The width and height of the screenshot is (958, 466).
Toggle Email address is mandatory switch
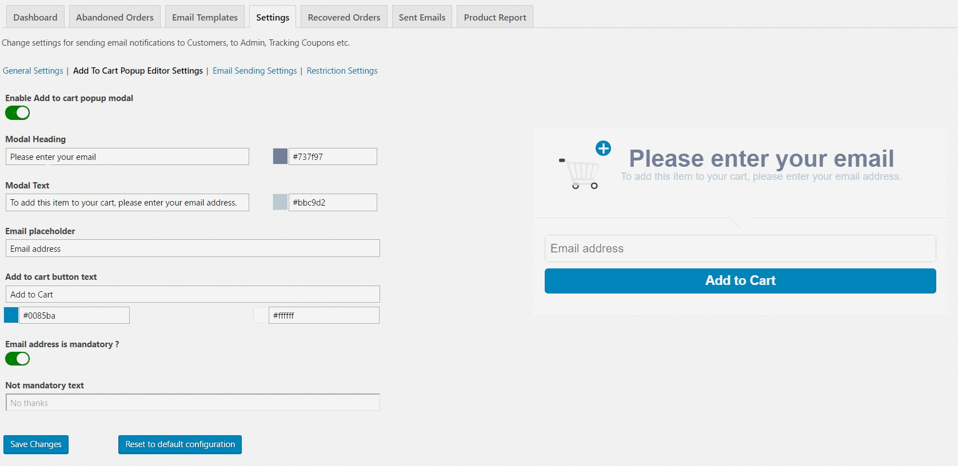tap(17, 359)
